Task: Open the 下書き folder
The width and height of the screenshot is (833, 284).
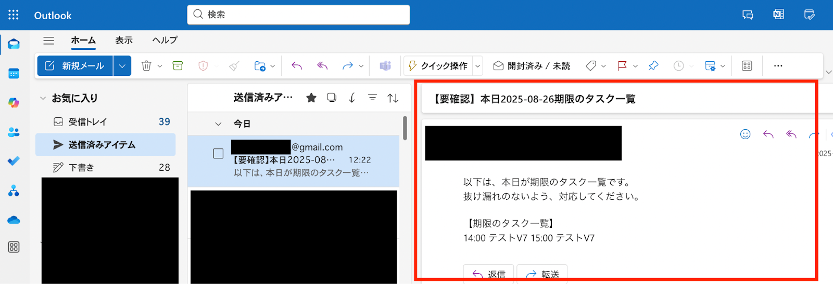Action: tap(106, 167)
